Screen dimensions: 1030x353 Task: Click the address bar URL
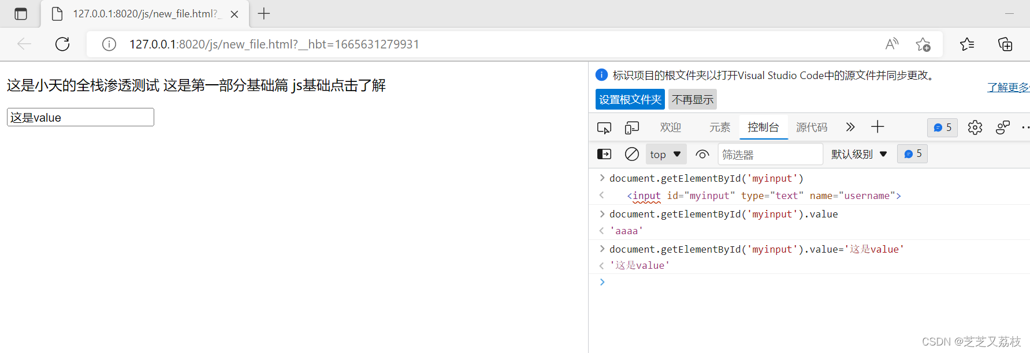pos(274,44)
